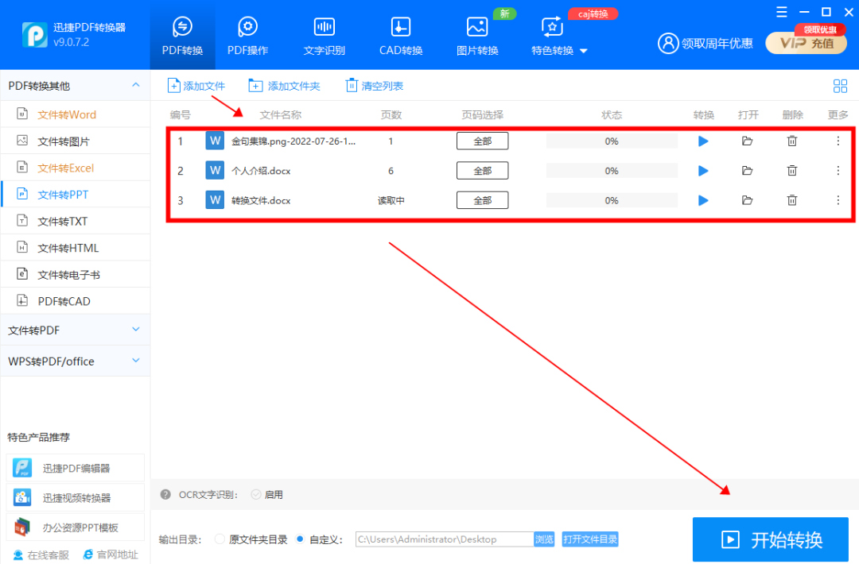Image resolution: width=859 pixels, height=564 pixels.
Task: Click the PDF转CAD file icon
Action: click(x=22, y=300)
